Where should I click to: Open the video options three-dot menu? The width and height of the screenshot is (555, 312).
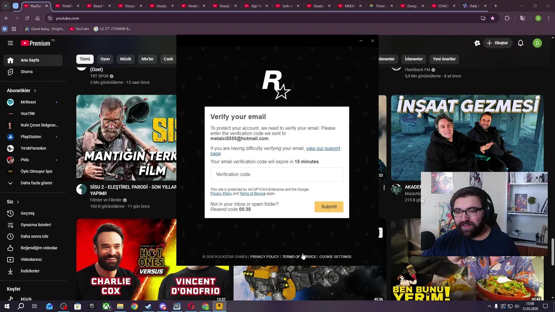[x=384, y=188]
